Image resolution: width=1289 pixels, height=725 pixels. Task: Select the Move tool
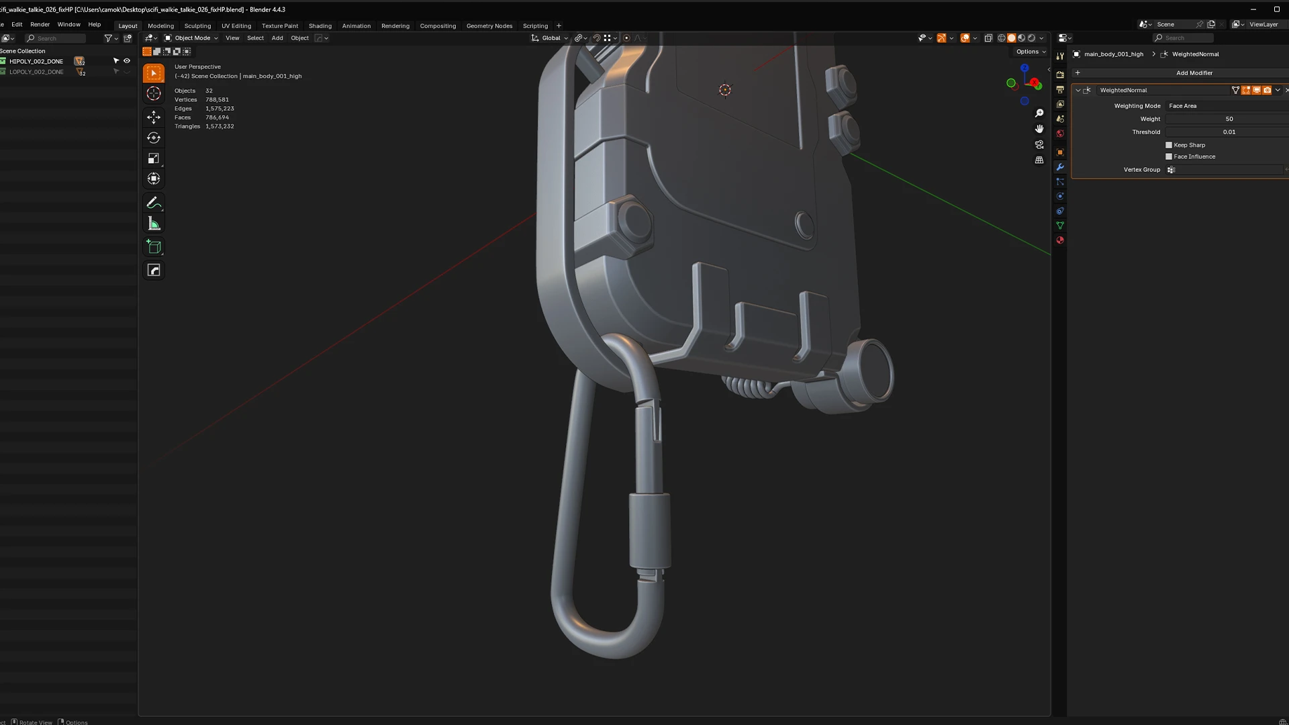[154, 117]
